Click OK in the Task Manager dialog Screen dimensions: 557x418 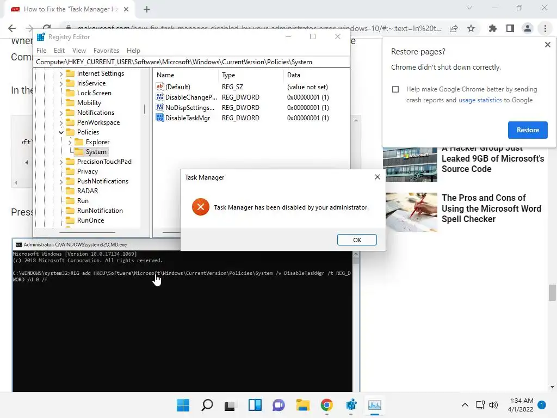tap(357, 240)
